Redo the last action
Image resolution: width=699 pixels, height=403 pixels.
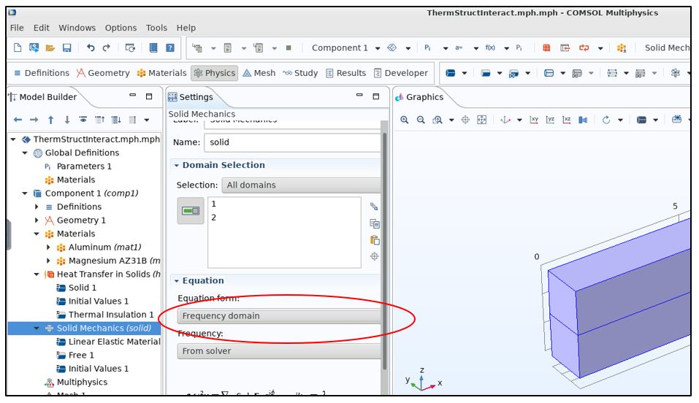point(106,47)
